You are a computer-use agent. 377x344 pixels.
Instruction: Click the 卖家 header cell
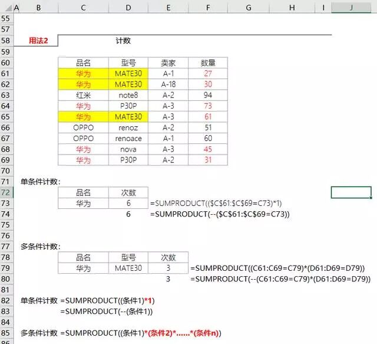168,63
